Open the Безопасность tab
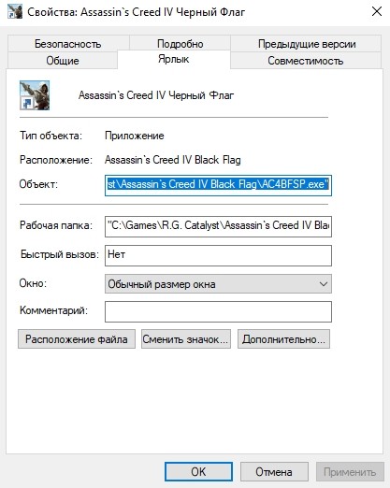The height and width of the screenshot is (488, 390). click(x=68, y=44)
